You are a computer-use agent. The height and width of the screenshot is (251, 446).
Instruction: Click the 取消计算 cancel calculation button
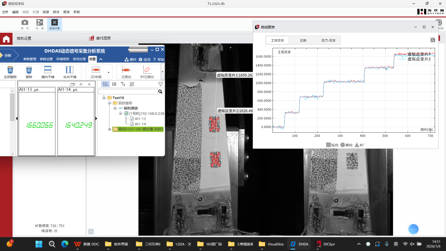pyautogui.click(x=54, y=24)
